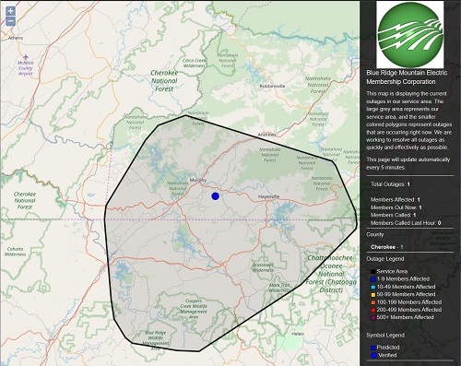Click the Chattahoochee-Oconee National Forest label

(331, 274)
